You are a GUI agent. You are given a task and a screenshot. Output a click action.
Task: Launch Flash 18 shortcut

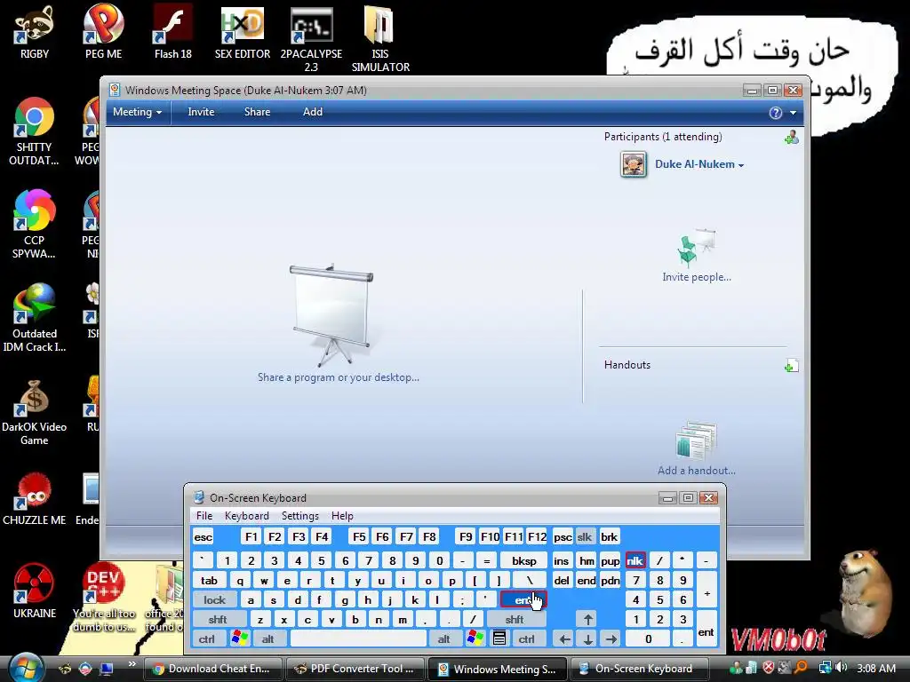point(173,32)
